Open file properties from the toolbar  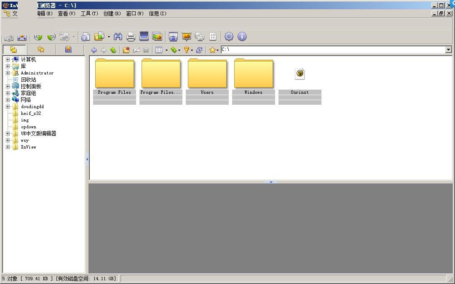pos(85,37)
